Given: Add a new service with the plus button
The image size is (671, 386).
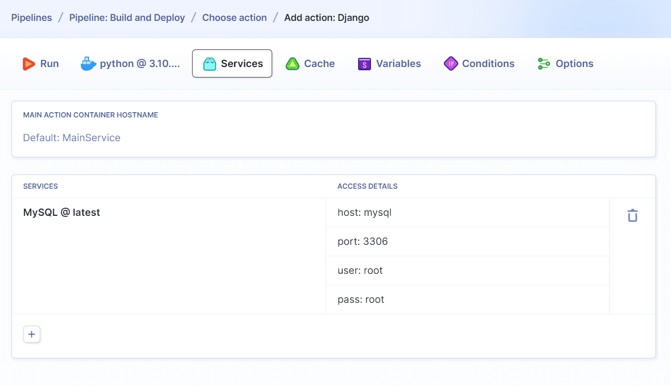Looking at the screenshot, I should point(31,334).
